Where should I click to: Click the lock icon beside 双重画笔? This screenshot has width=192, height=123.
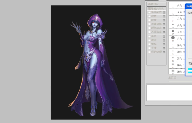coord(164,24)
